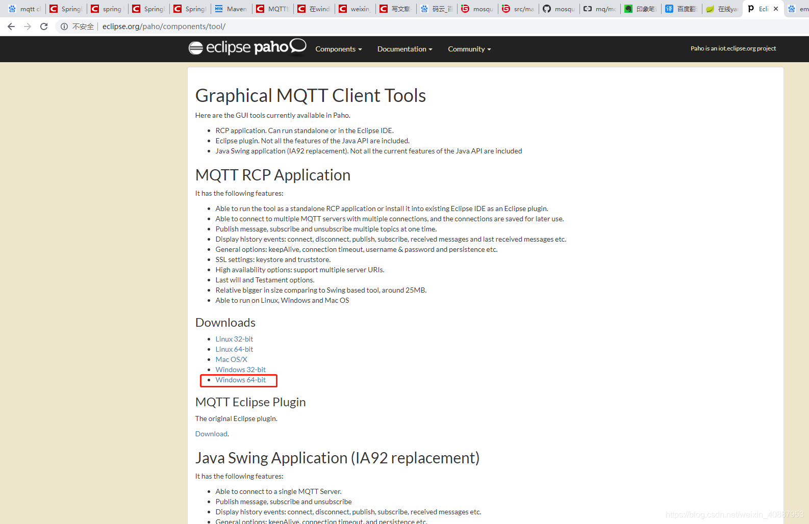
Task: Go back using the browser back arrow
Action: [11, 27]
